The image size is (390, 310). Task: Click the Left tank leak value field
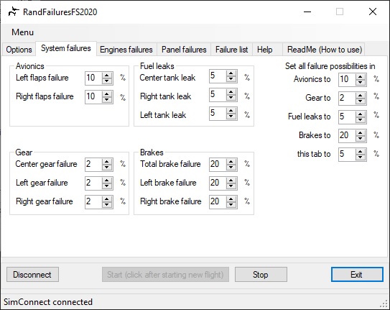click(x=218, y=114)
